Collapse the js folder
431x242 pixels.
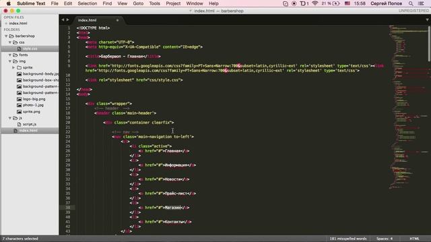(x=10, y=118)
